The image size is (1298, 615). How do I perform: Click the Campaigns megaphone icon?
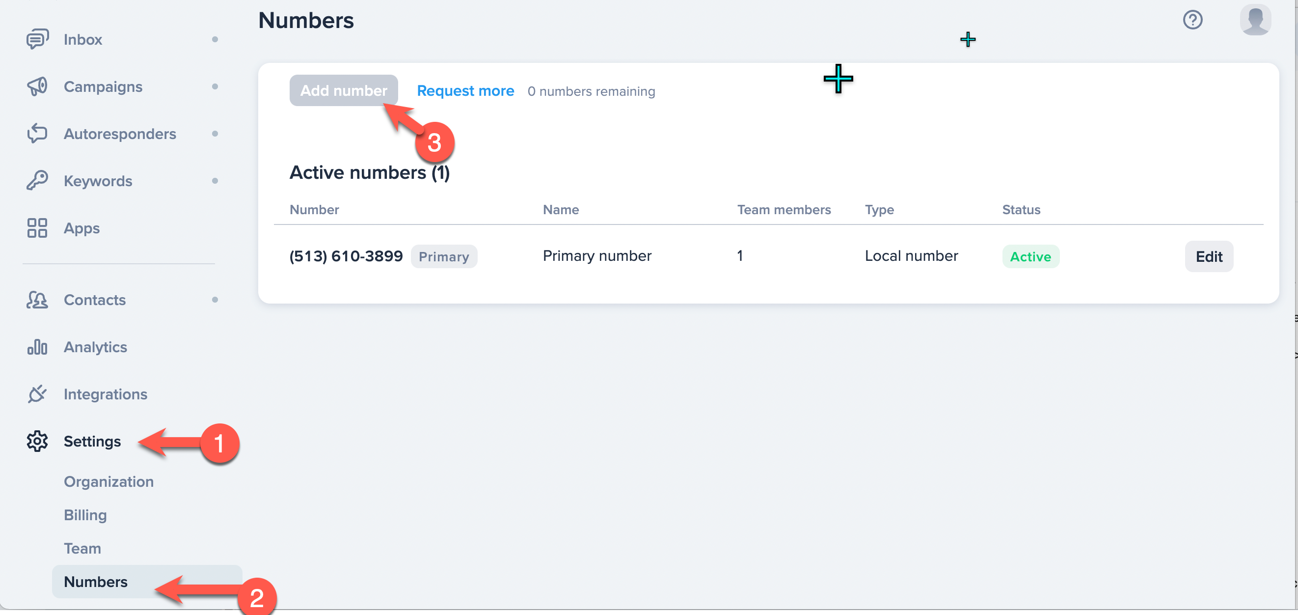37,86
